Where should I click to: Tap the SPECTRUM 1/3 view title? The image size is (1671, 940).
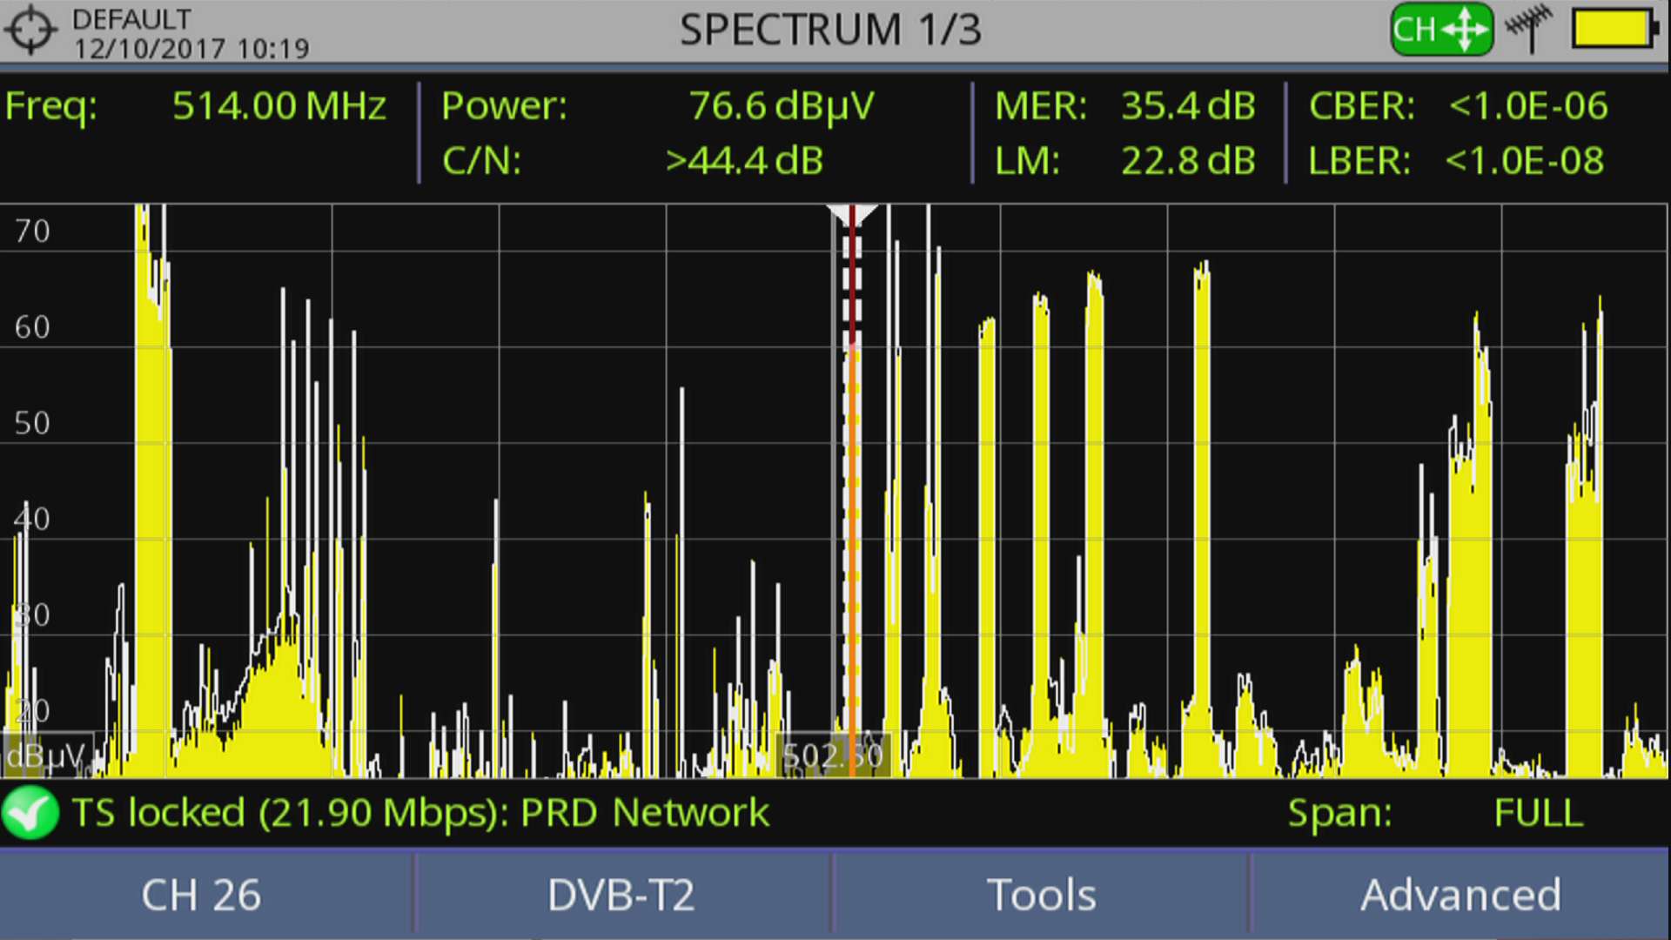pyautogui.click(x=830, y=30)
